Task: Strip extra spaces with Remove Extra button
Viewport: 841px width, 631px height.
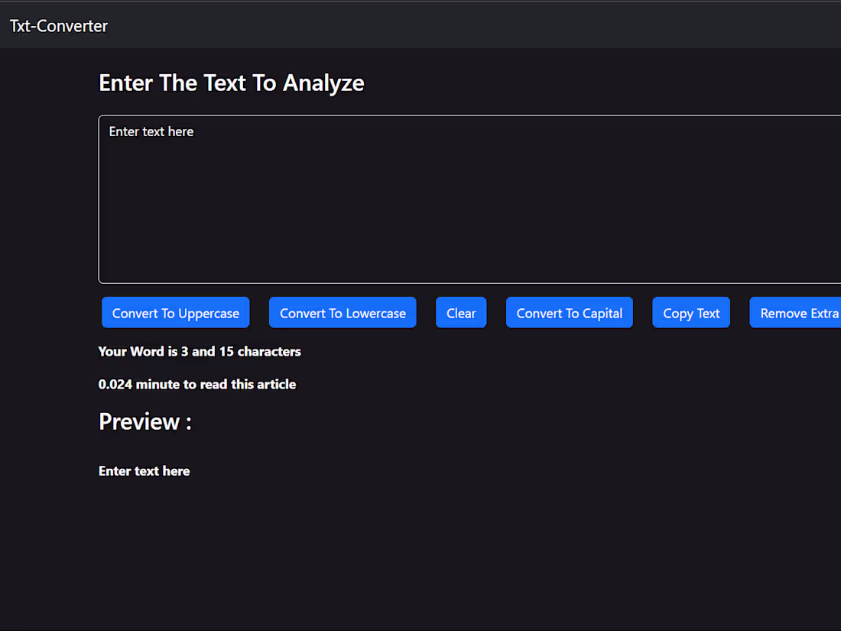Action: click(798, 312)
